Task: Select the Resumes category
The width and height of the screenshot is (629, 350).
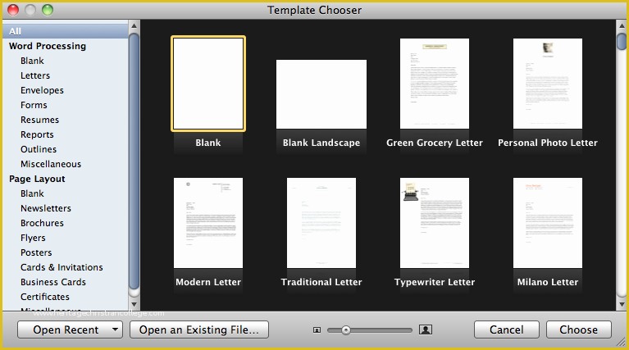Action: 39,120
